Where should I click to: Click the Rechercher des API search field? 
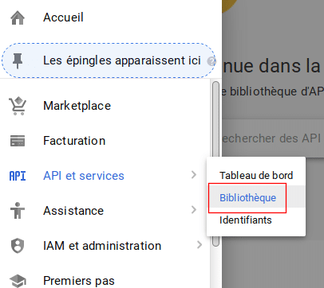273,138
